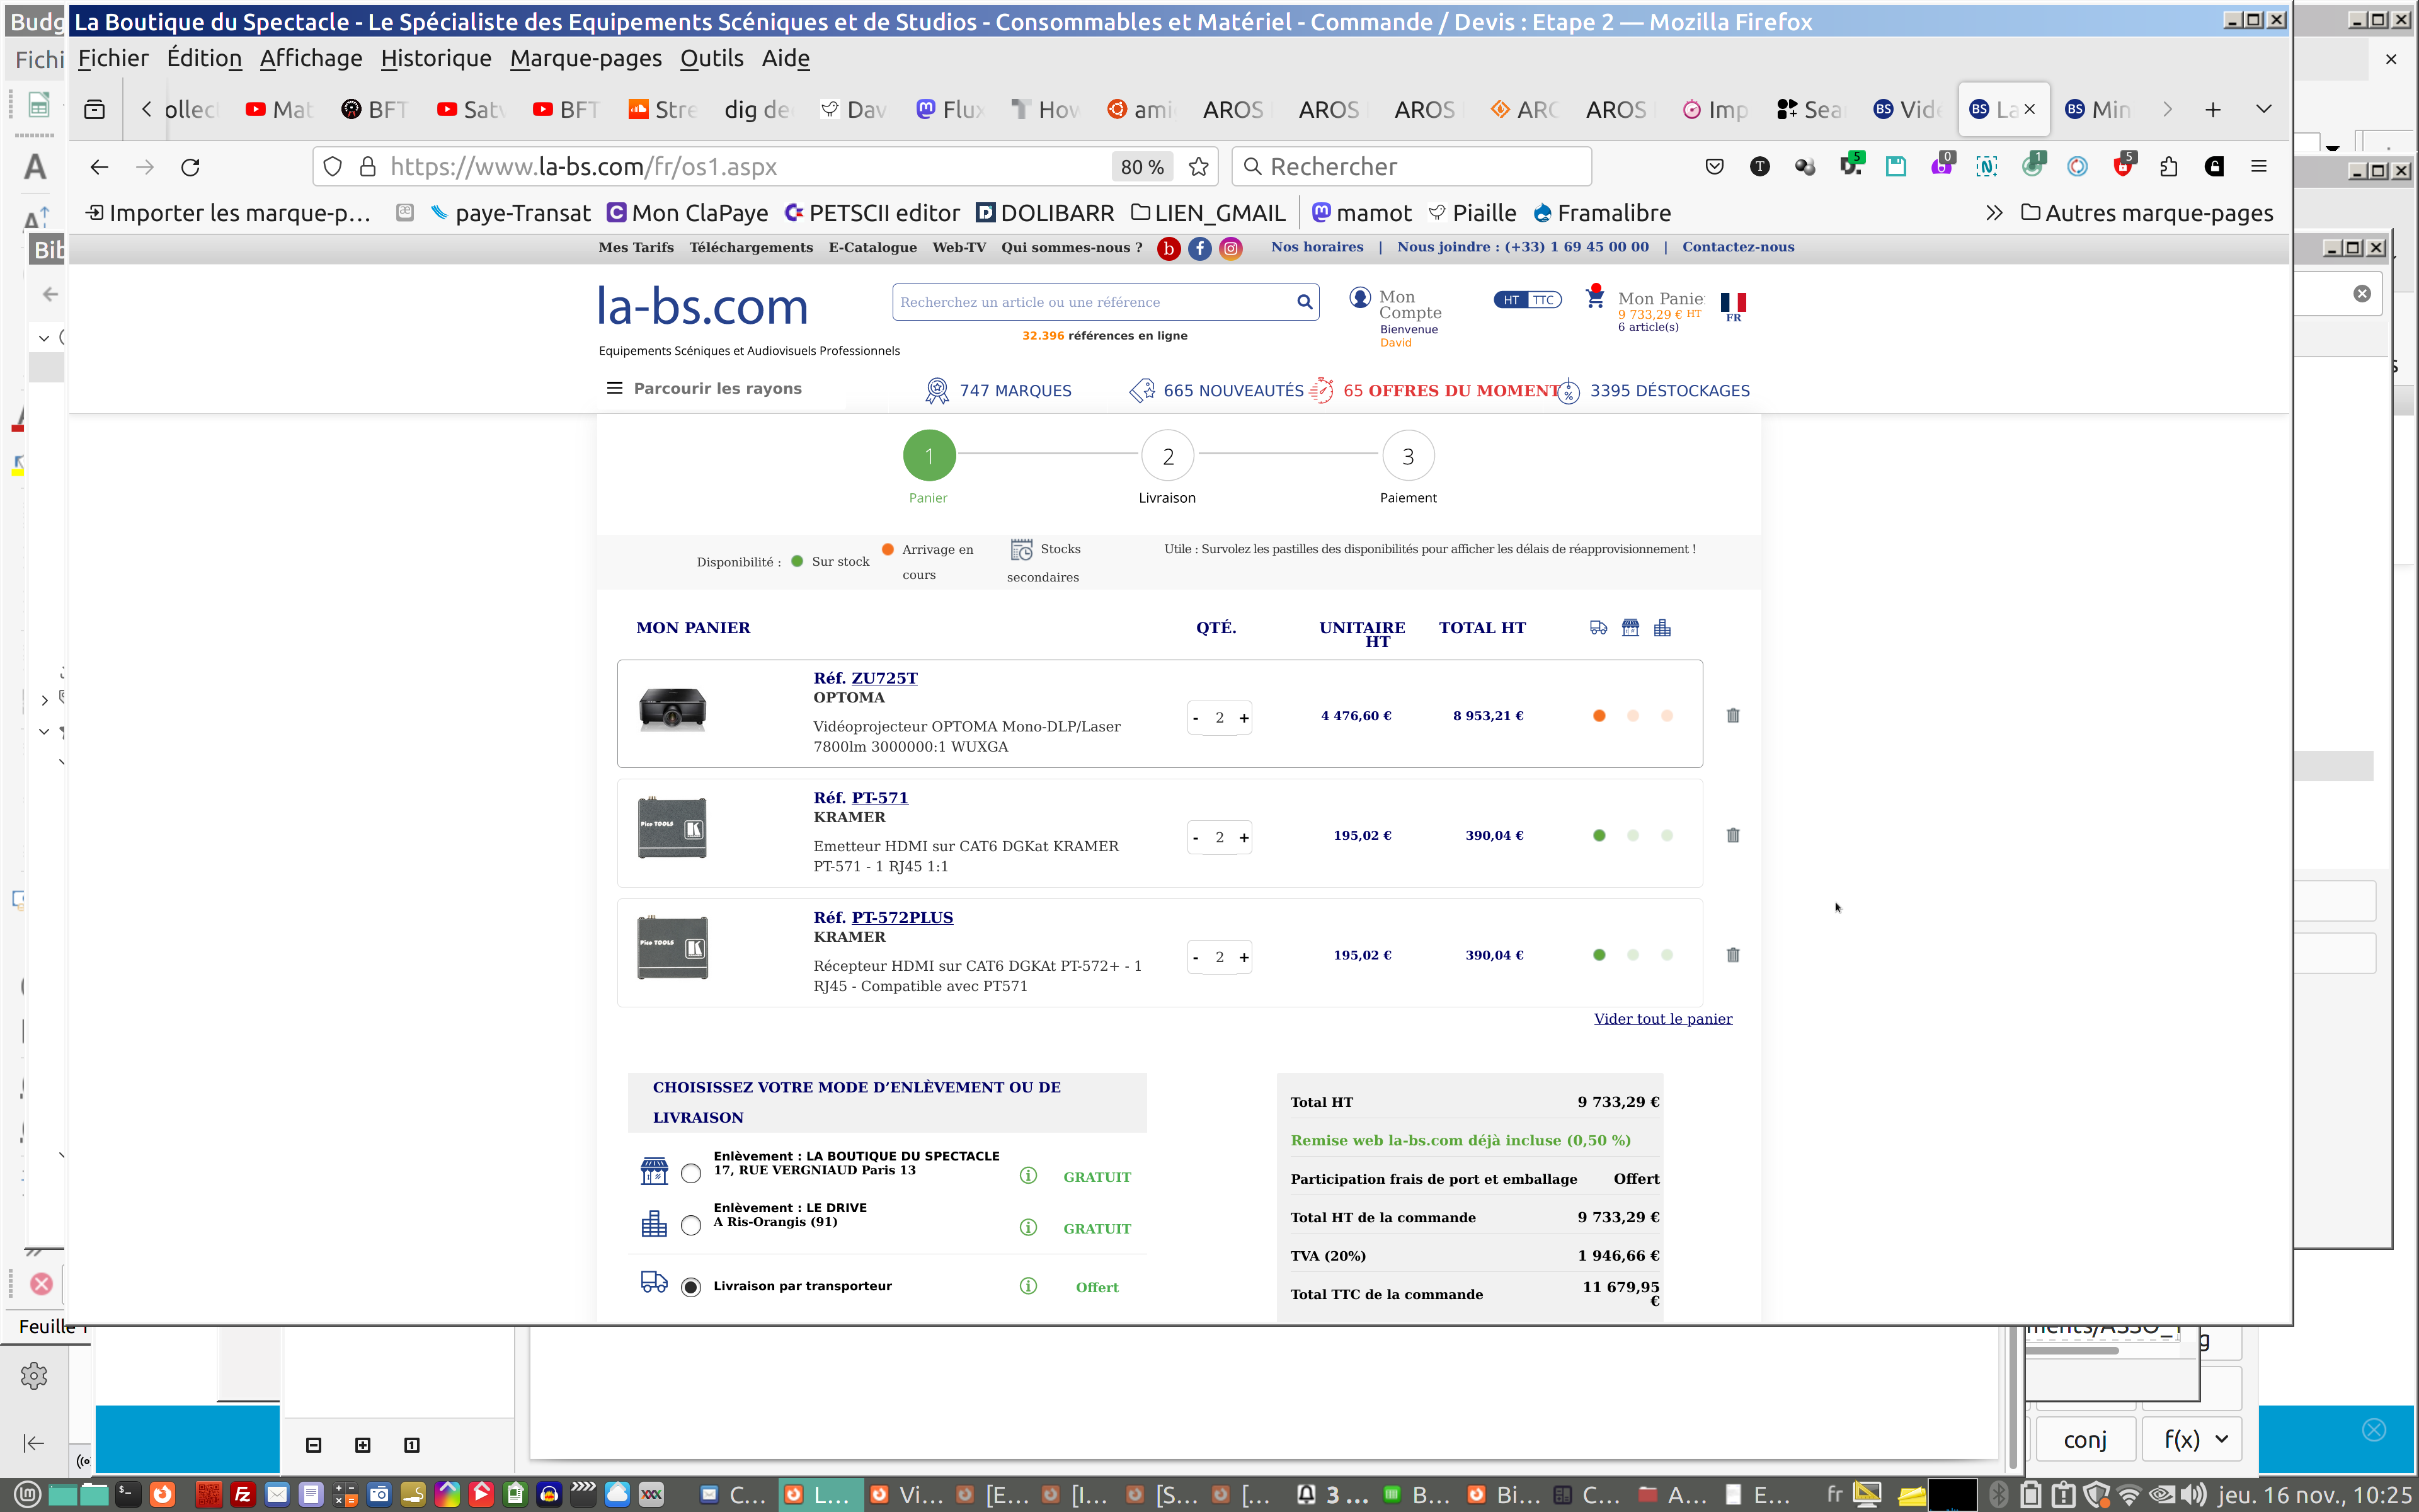The height and width of the screenshot is (1512, 2419).
Task: Select Enlèvement Le Drive Ris-Orangis option
Action: coord(690,1226)
